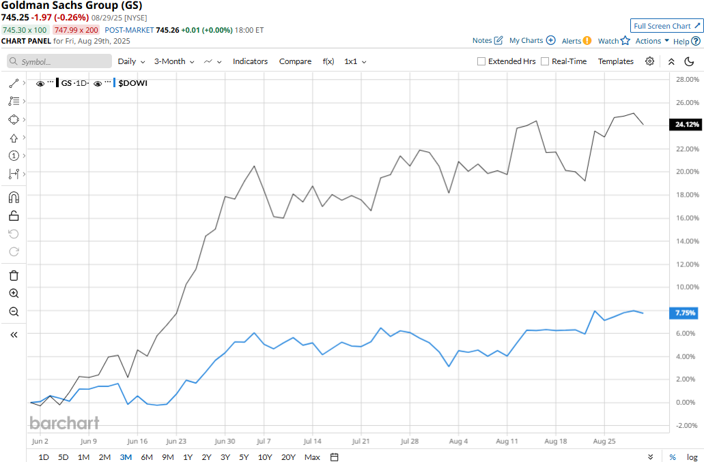
Task: Toggle log scale mode
Action: click(x=692, y=457)
